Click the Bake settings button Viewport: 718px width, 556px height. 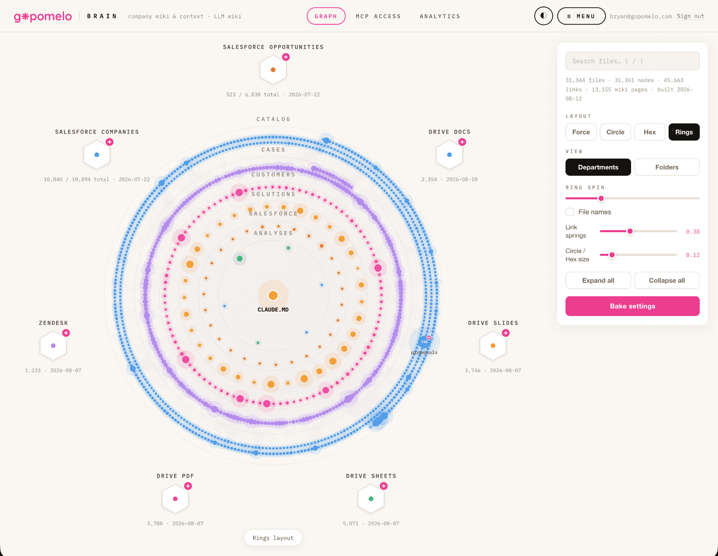(x=632, y=306)
